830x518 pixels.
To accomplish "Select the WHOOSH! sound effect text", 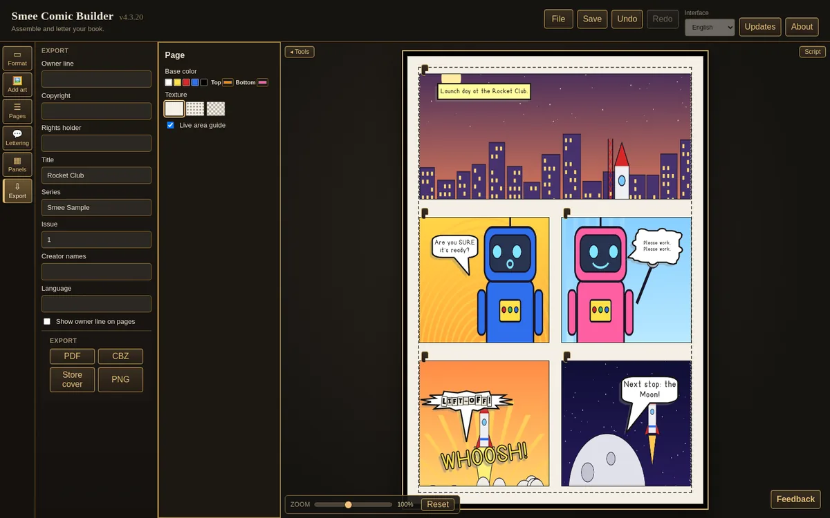I will coord(484,457).
